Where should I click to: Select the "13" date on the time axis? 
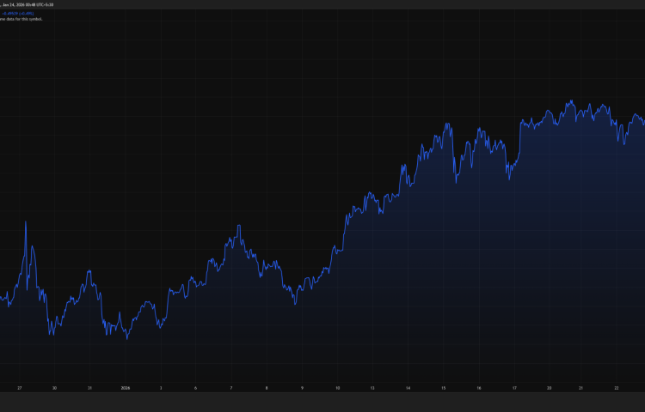tap(372, 388)
